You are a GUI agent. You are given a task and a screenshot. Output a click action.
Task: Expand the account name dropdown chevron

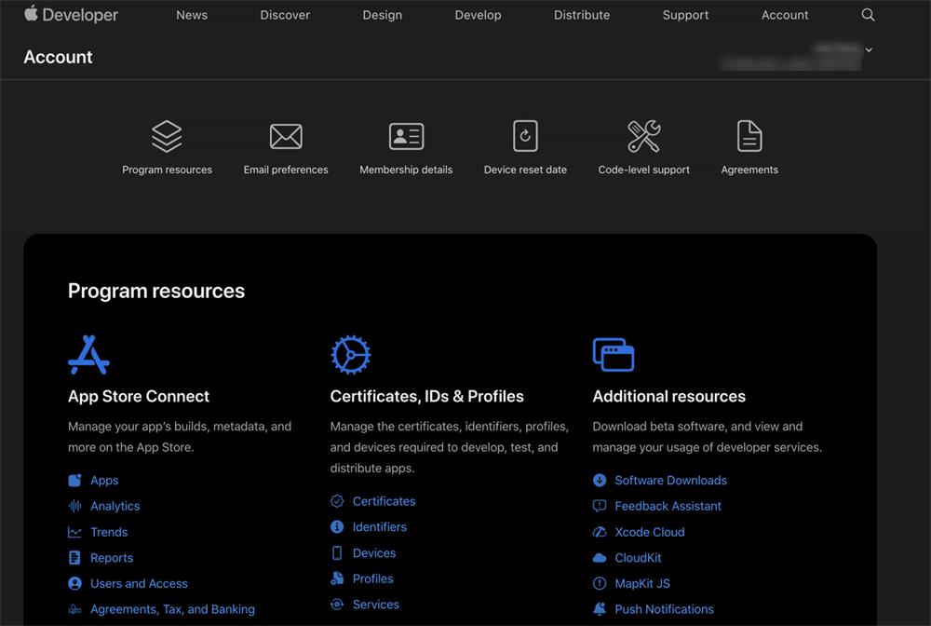(x=868, y=50)
